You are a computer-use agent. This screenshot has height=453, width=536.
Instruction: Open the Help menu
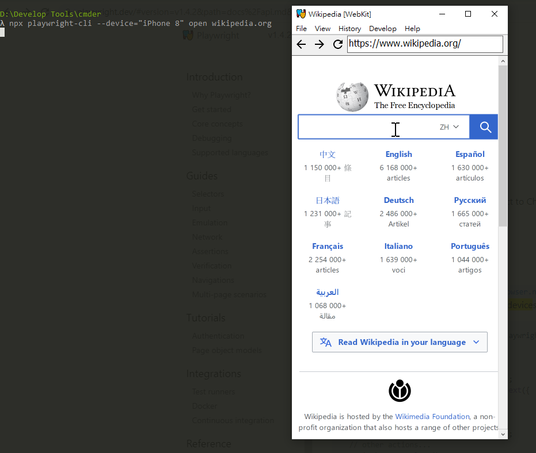coord(412,29)
